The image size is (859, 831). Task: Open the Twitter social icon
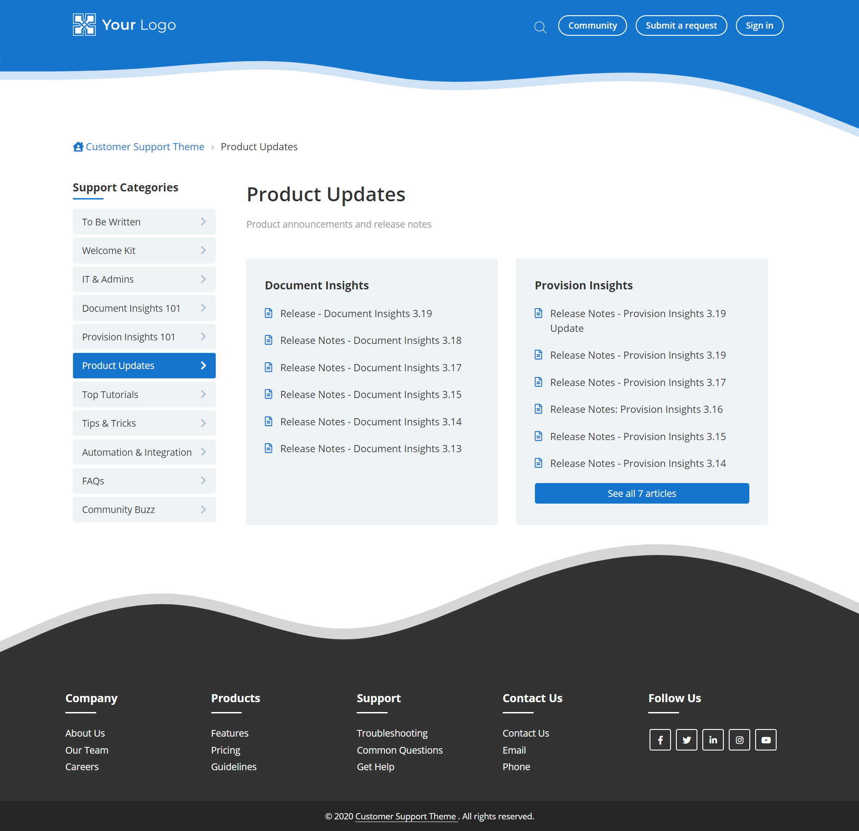[686, 740]
